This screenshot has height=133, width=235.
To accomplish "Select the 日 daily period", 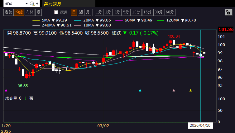I will point(74,12).
